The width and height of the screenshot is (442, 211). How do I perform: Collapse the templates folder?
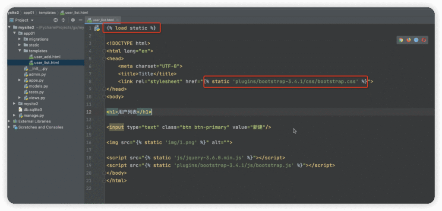pyautogui.click(x=20, y=51)
